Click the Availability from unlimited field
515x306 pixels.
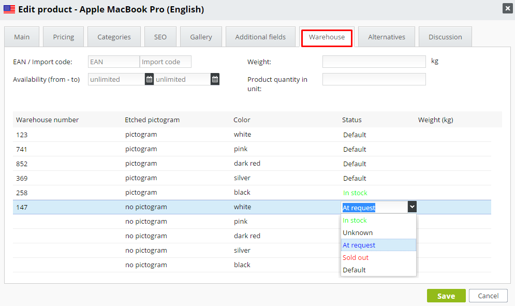pos(116,79)
